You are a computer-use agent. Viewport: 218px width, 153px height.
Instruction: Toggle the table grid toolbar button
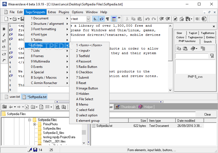114,19
